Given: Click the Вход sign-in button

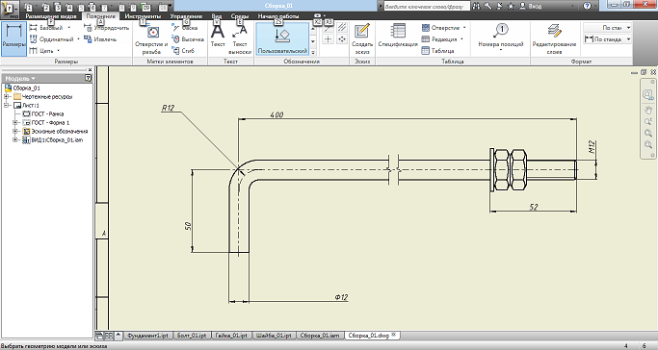Looking at the screenshot, I should (531, 6).
